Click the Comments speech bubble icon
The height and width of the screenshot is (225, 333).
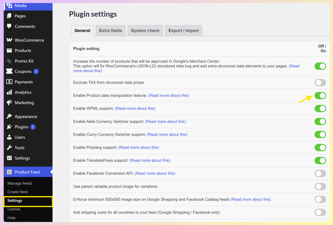pos(9,26)
